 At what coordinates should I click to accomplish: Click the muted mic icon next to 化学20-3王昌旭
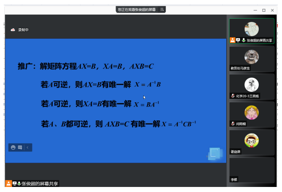(232, 96)
